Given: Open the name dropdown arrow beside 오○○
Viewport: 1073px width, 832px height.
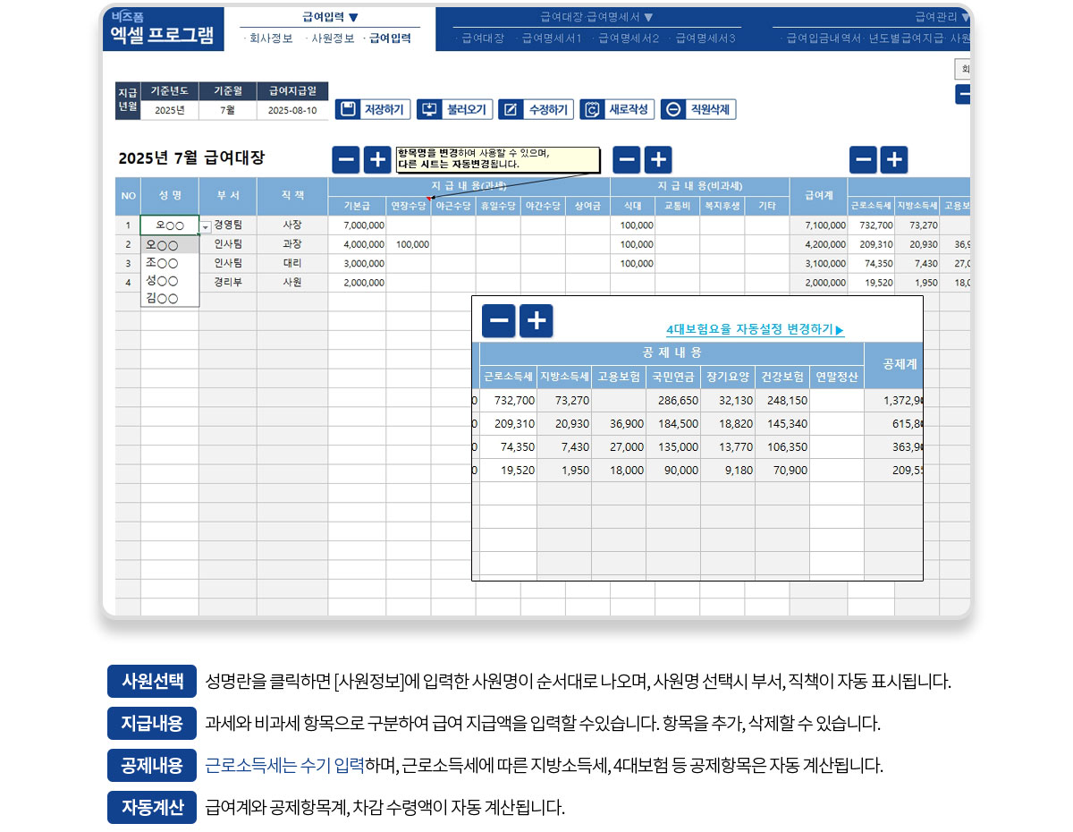Looking at the screenshot, I should point(206,226).
